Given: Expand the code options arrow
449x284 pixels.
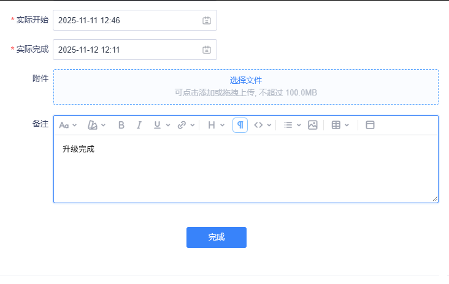Looking at the screenshot, I should click(x=269, y=125).
